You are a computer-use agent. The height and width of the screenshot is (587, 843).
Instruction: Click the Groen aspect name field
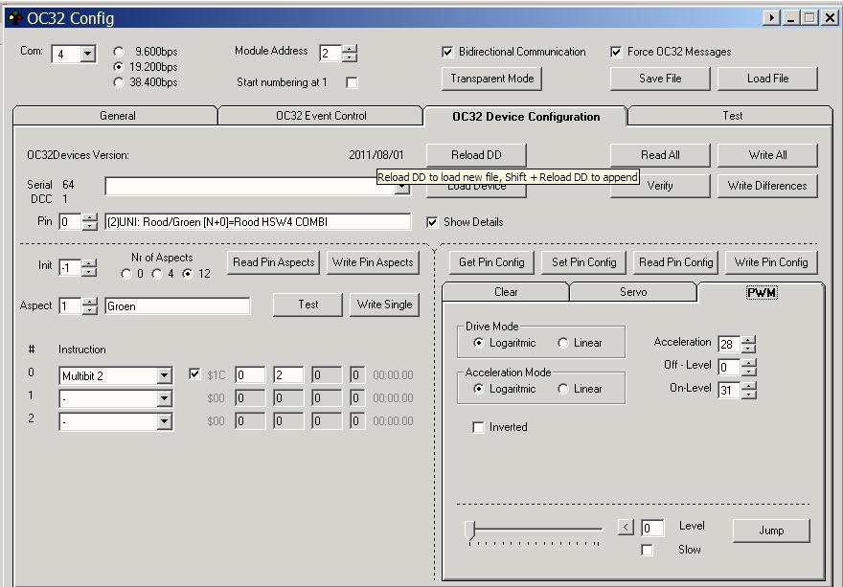pyautogui.click(x=177, y=306)
